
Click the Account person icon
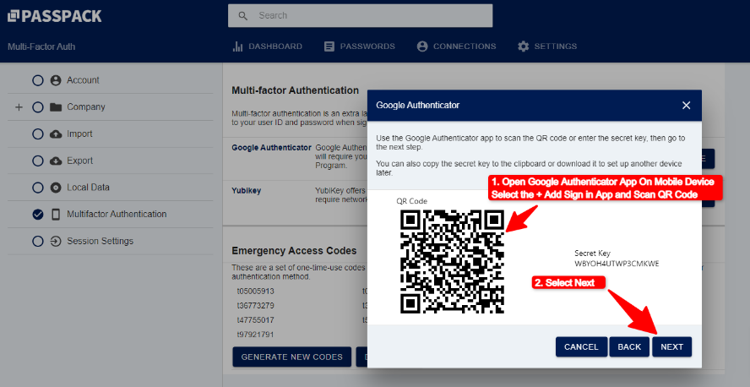(x=56, y=80)
